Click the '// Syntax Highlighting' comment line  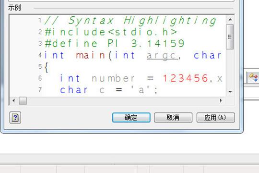(x=130, y=21)
